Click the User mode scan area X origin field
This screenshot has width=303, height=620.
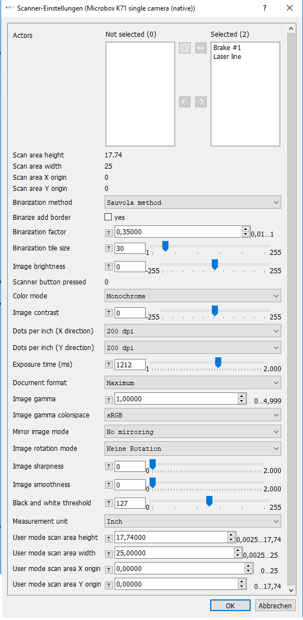pos(180,569)
